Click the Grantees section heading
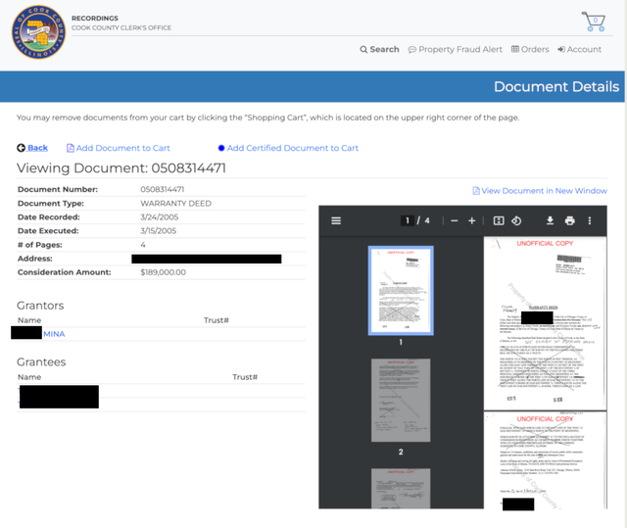 click(x=41, y=361)
